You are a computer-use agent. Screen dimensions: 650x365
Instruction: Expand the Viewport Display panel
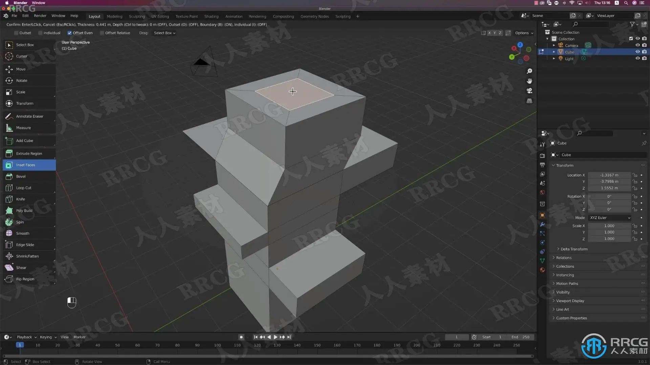[570, 301]
